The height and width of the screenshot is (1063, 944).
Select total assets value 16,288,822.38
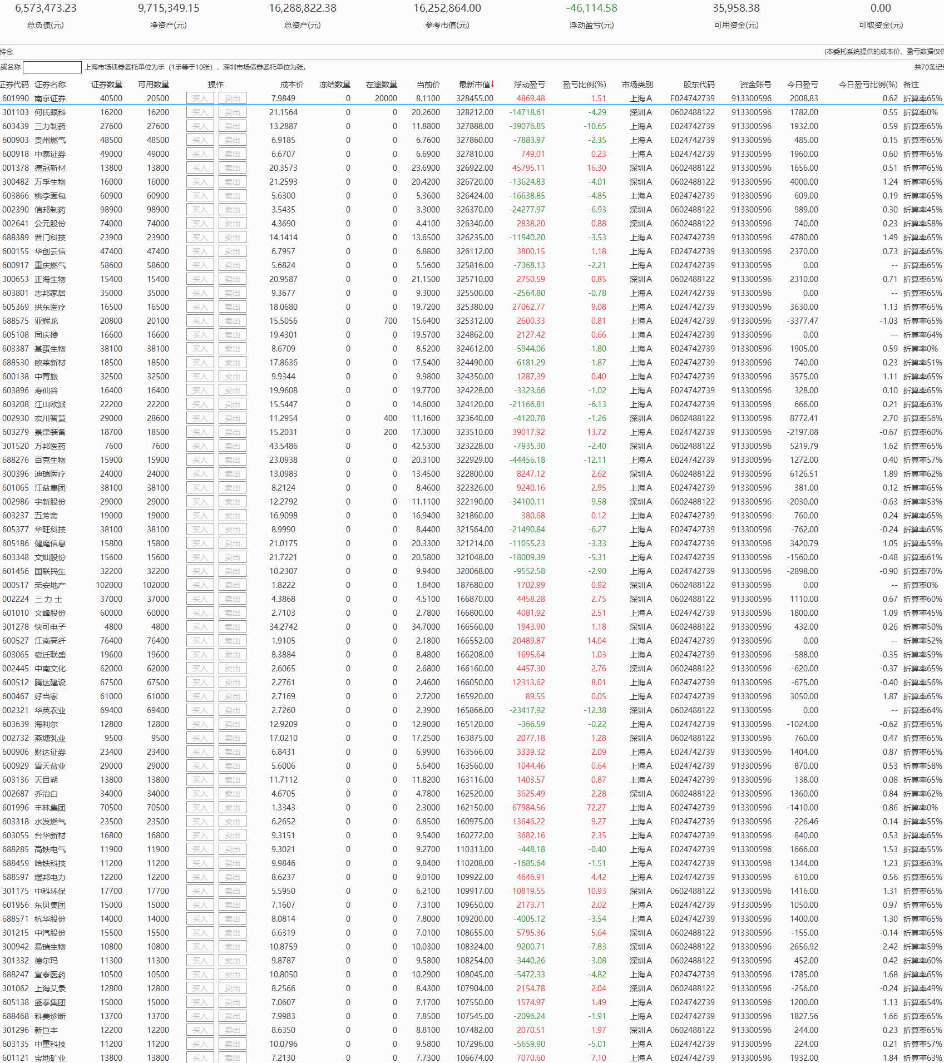[303, 8]
